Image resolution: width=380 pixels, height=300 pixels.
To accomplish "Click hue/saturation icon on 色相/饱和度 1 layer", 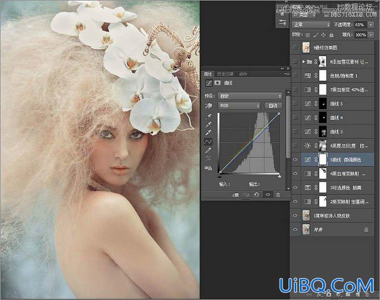I will coord(308,75).
